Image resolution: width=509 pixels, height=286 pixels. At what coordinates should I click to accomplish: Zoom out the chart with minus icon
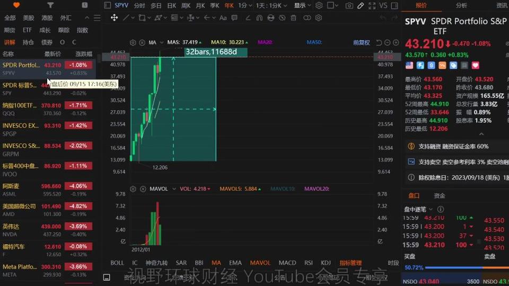(x=387, y=42)
